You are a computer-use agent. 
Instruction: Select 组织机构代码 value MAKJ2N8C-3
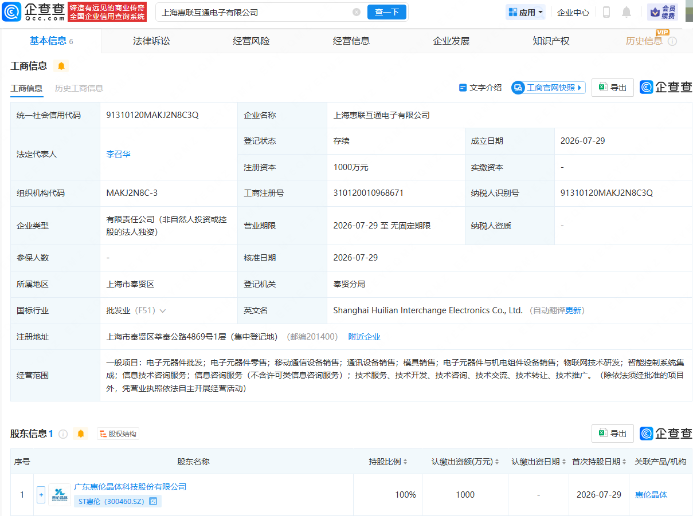tap(132, 193)
